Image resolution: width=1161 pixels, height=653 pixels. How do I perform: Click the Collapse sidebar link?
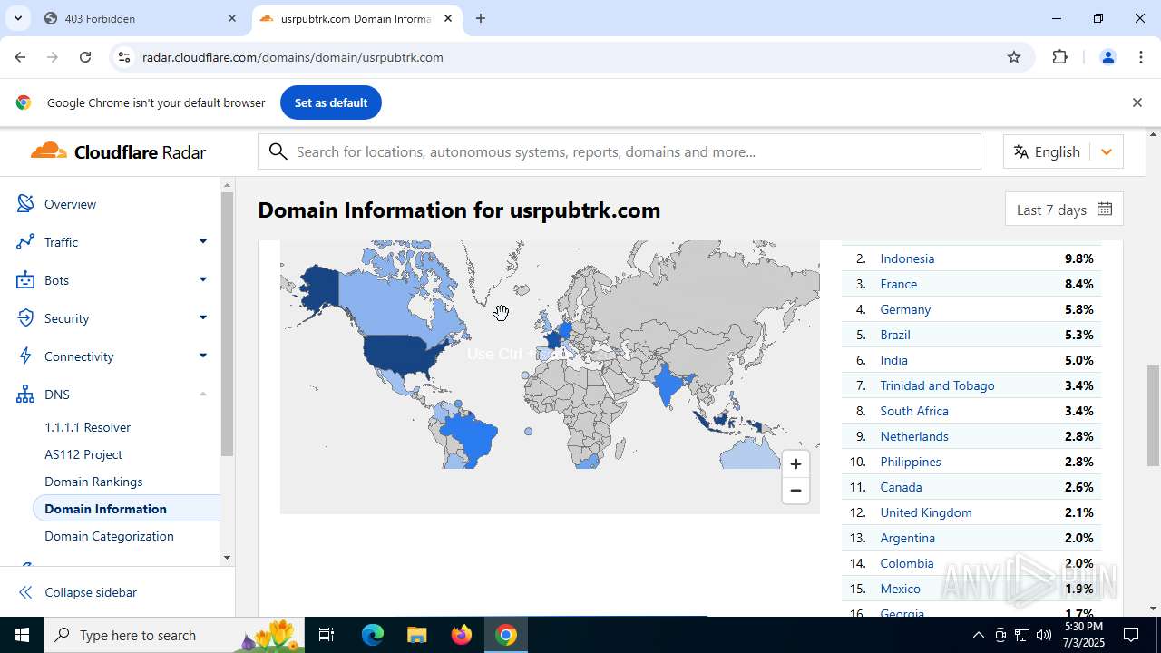tap(91, 592)
